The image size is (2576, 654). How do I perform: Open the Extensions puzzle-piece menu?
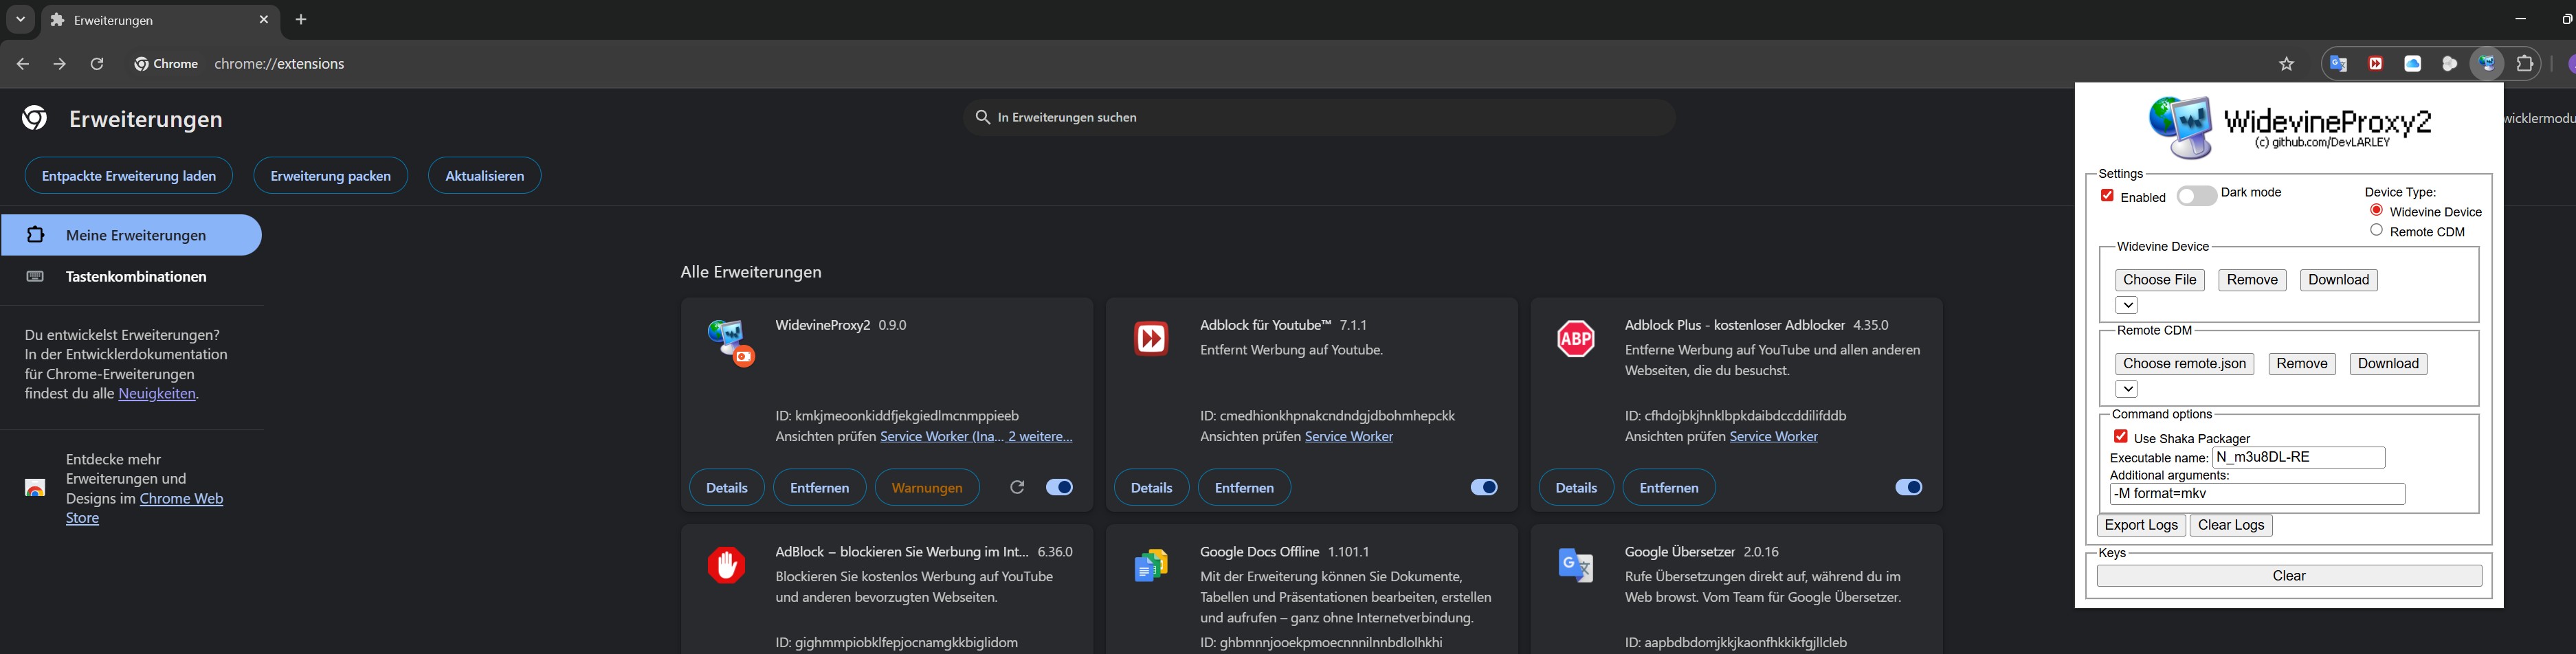tap(2525, 64)
